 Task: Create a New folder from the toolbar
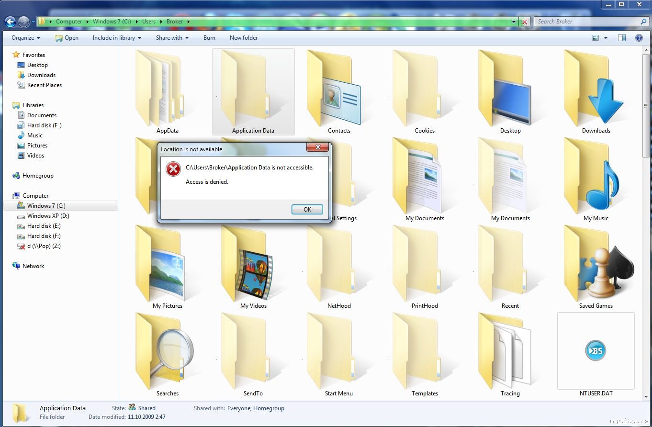[x=244, y=38]
